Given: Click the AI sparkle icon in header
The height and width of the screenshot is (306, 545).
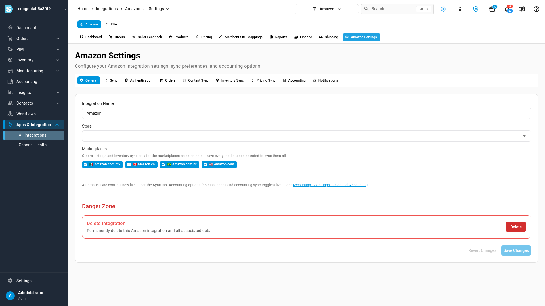Looking at the screenshot, I should point(443,9).
